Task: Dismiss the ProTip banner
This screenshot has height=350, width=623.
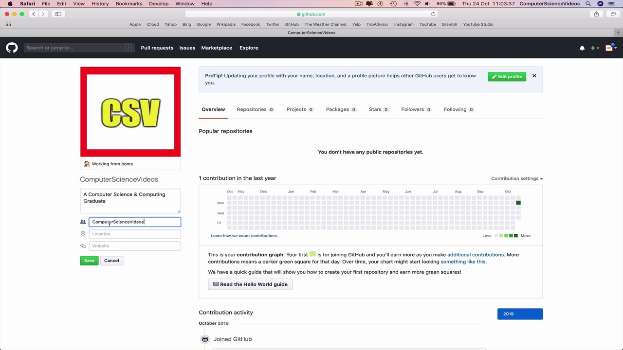Action: [x=534, y=76]
